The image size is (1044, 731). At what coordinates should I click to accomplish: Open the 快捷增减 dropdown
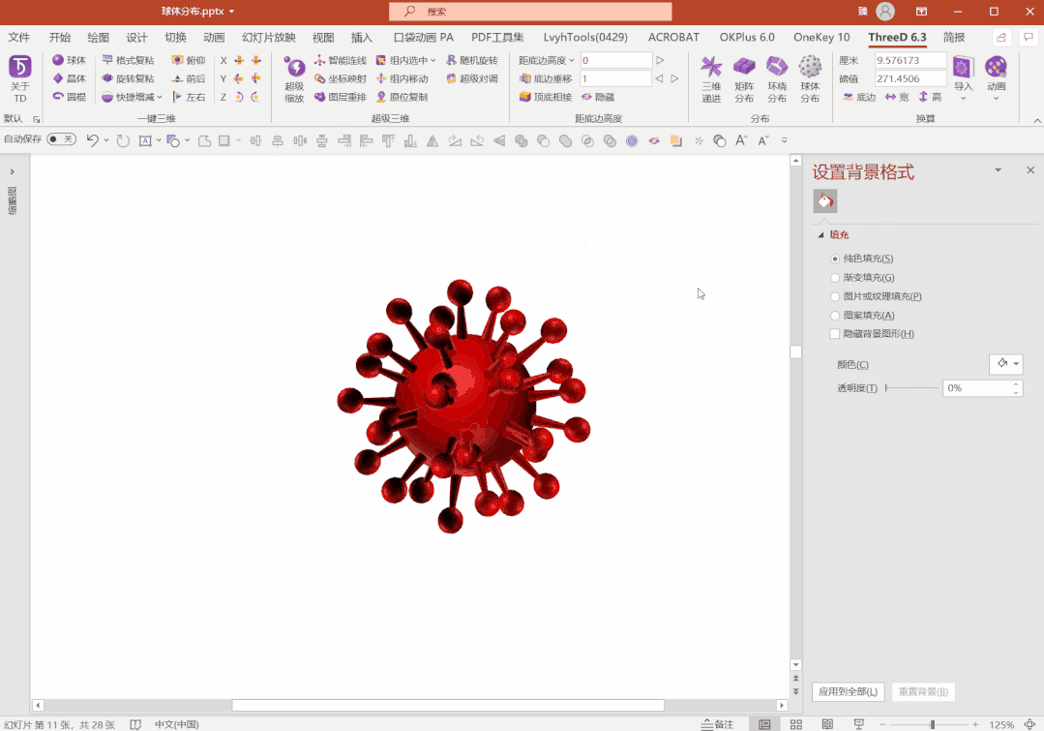(x=160, y=97)
